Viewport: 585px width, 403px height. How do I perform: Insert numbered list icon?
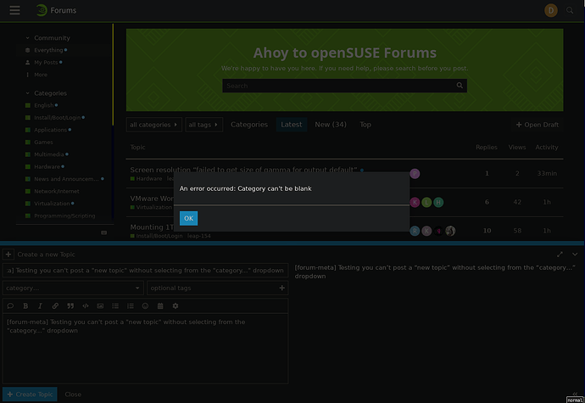[x=131, y=306]
